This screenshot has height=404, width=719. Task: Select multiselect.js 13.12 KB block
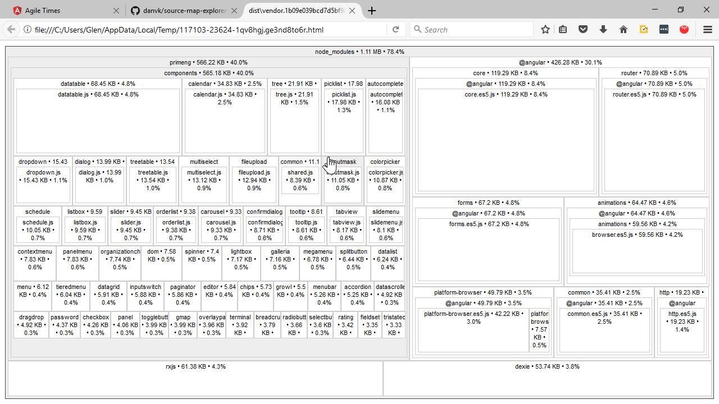pos(204,185)
